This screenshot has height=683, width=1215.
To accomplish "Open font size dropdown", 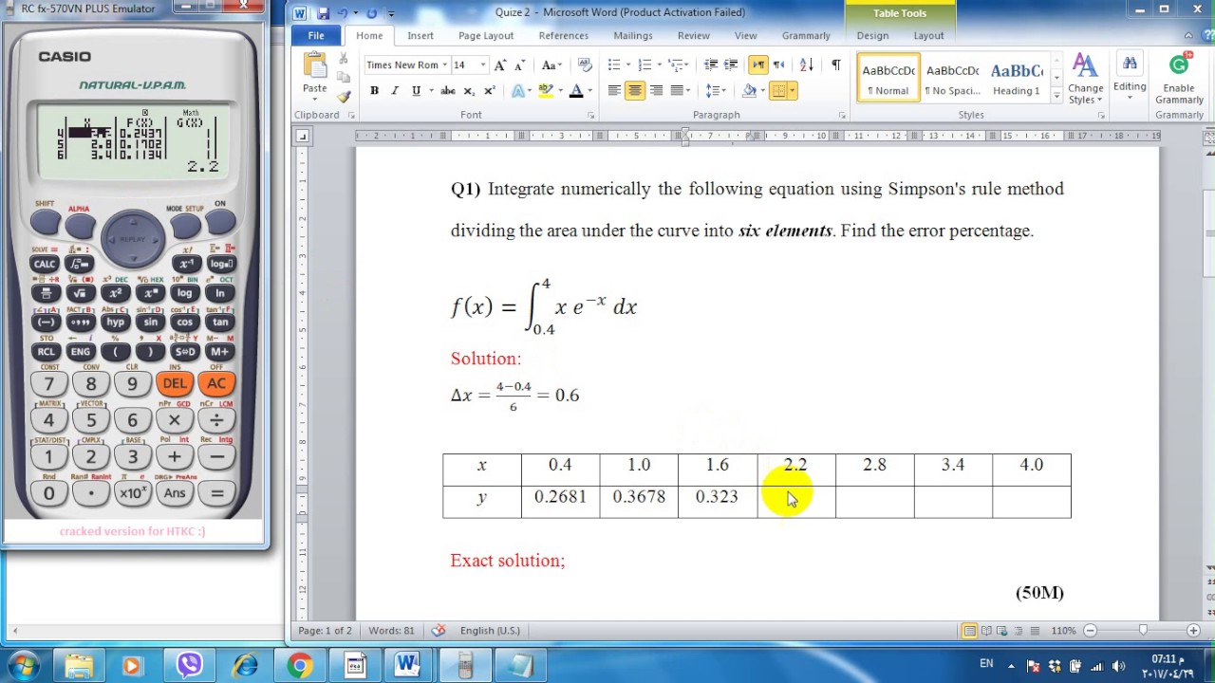I will pos(482,65).
